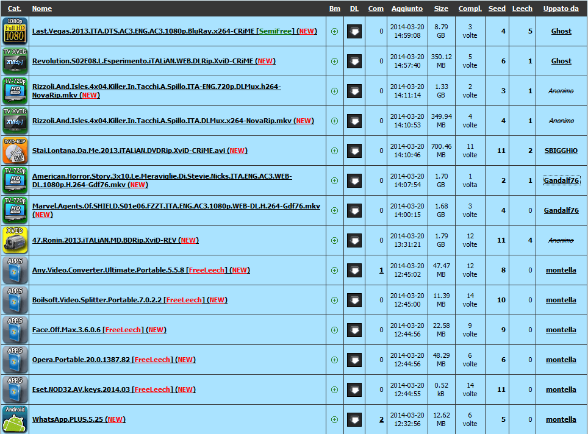Sort by the Compl. column header
The height and width of the screenshot is (434, 588).
click(x=470, y=9)
